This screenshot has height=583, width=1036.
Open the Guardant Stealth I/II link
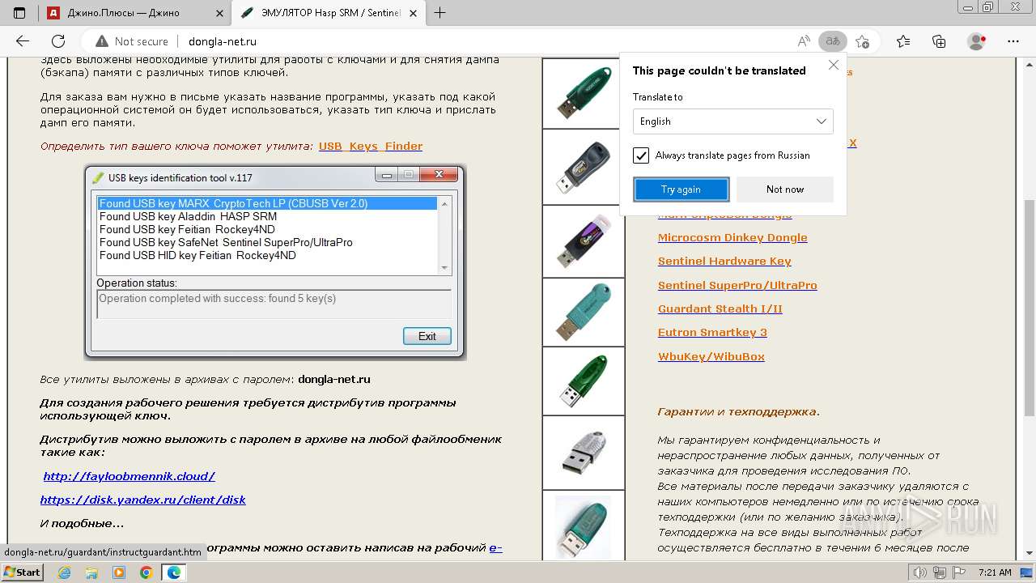coord(720,309)
